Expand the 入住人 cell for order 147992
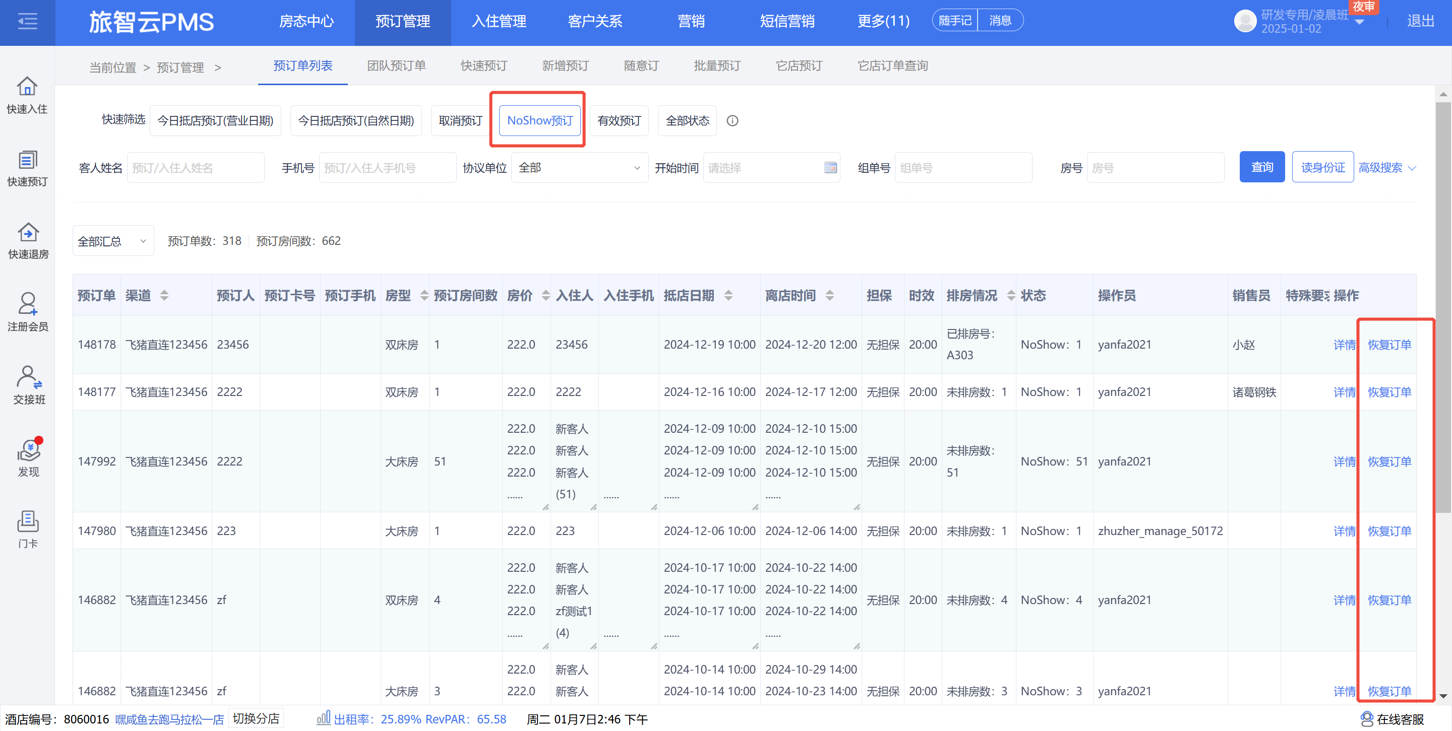 (593, 507)
